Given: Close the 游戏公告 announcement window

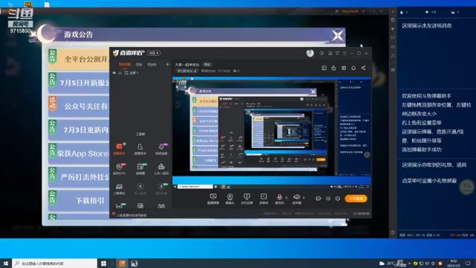Looking at the screenshot, I should pos(337,36).
